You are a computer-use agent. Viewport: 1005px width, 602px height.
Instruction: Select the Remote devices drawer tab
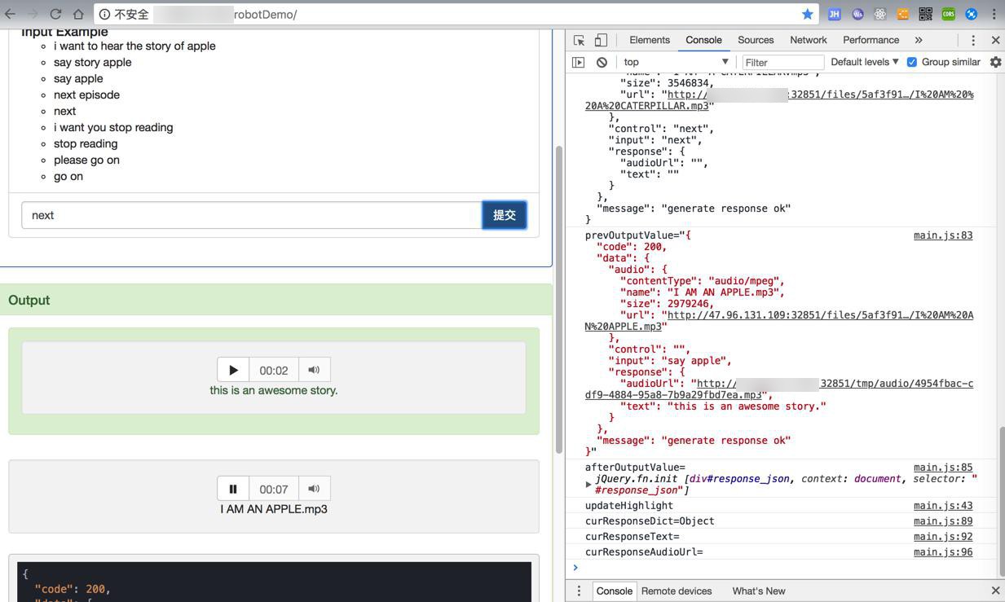click(x=677, y=591)
